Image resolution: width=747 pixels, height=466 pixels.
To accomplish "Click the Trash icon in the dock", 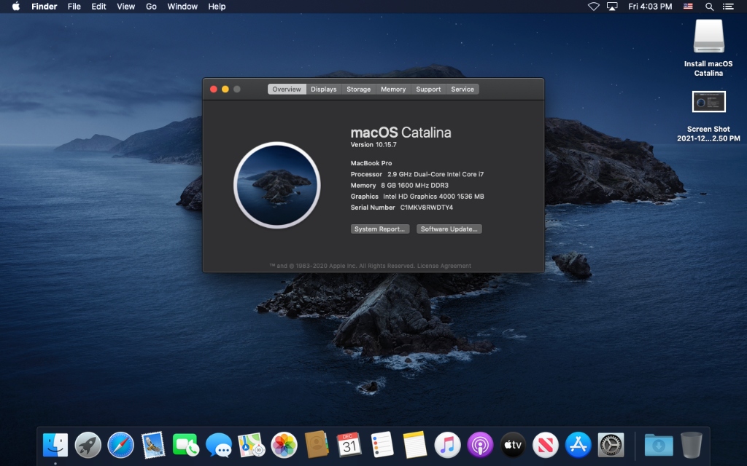I will (x=692, y=444).
